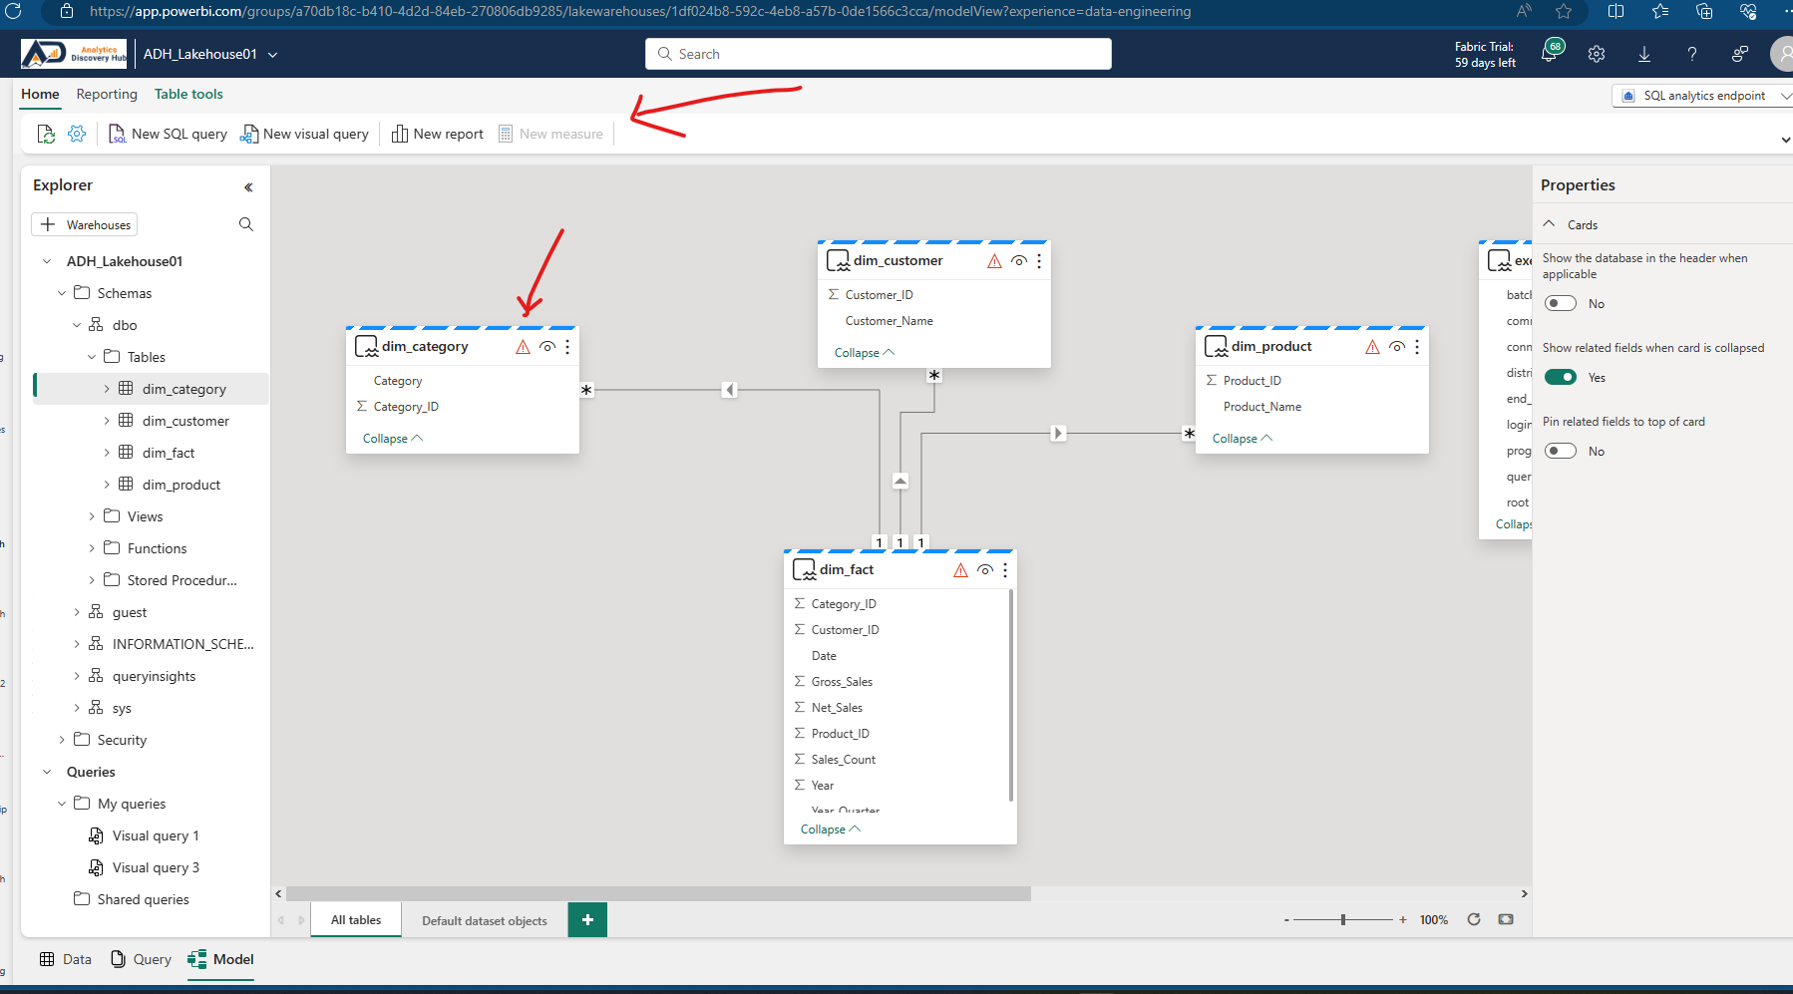Click inside the Search box

coord(878,53)
